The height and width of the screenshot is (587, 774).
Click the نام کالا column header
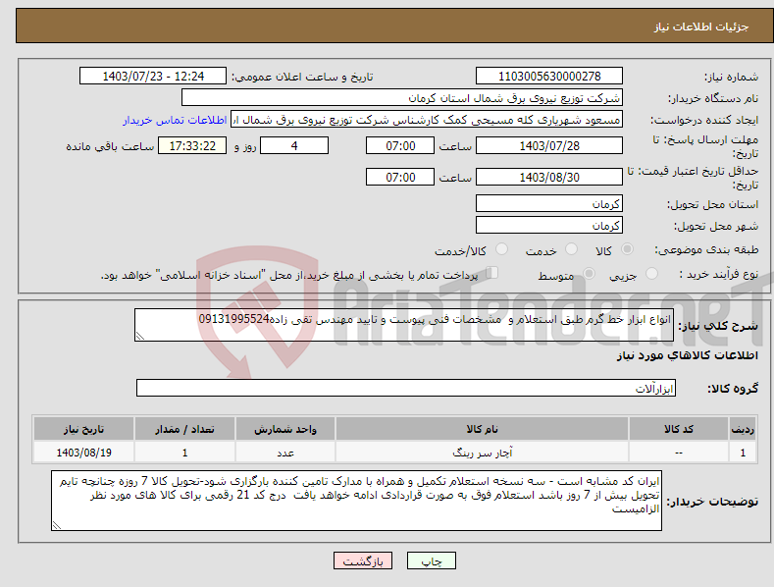(x=482, y=429)
